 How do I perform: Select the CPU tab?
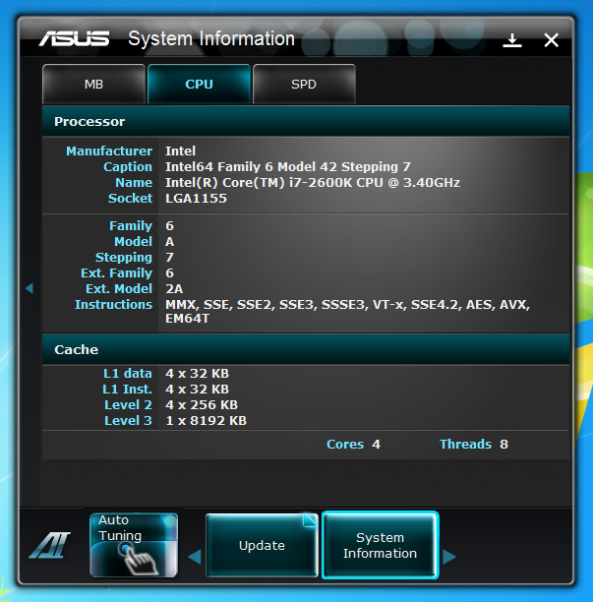pyautogui.click(x=200, y=84)
